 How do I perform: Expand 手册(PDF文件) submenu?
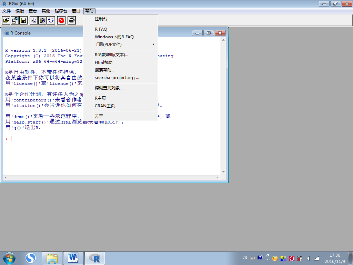120,45
